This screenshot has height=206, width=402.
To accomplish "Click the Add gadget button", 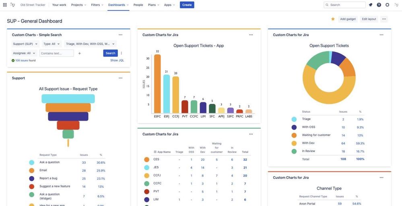I will coord(348,19).
